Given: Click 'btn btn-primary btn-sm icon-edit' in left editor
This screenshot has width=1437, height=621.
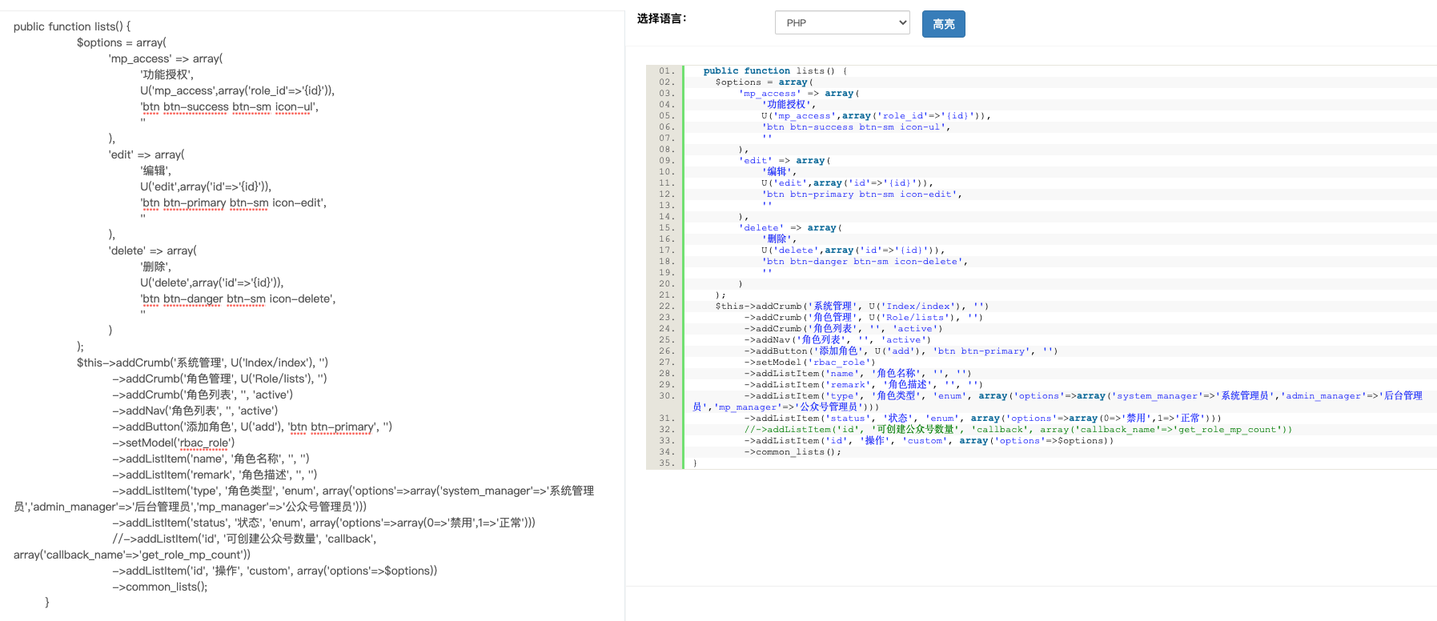Looking at the screenshot, I should 234,202.
